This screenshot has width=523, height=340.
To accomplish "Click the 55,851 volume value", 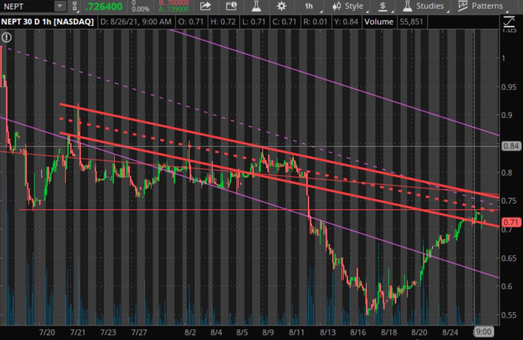I will click(x=411, y=22).
